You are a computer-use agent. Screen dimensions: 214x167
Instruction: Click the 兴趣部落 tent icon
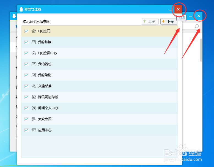pyautogui.click(x=34, y=86)
